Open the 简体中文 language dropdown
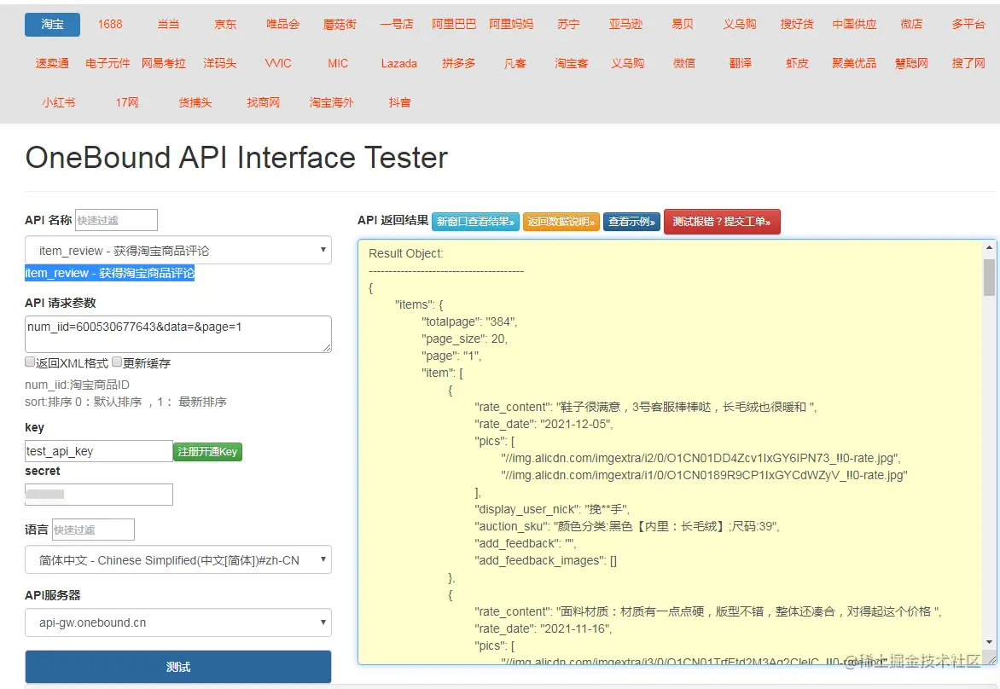Viewport: 1000px width, 689px height. click(x=178, y=559)
